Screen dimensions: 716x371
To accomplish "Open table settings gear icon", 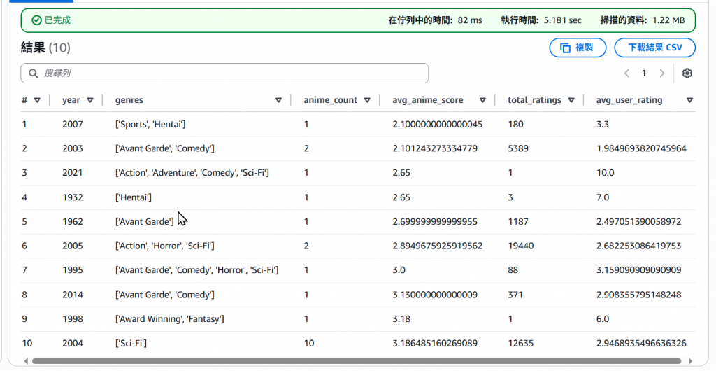I will (687, 73).
